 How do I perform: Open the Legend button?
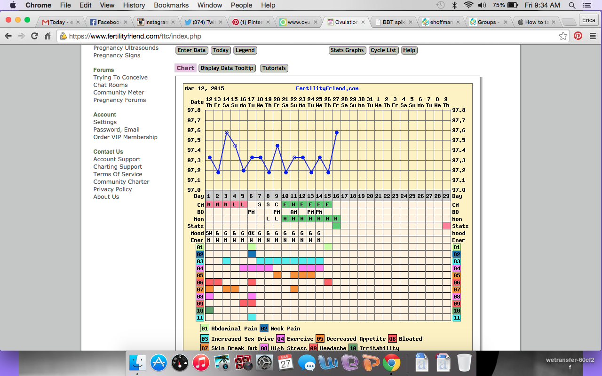(x=245, y=50)
